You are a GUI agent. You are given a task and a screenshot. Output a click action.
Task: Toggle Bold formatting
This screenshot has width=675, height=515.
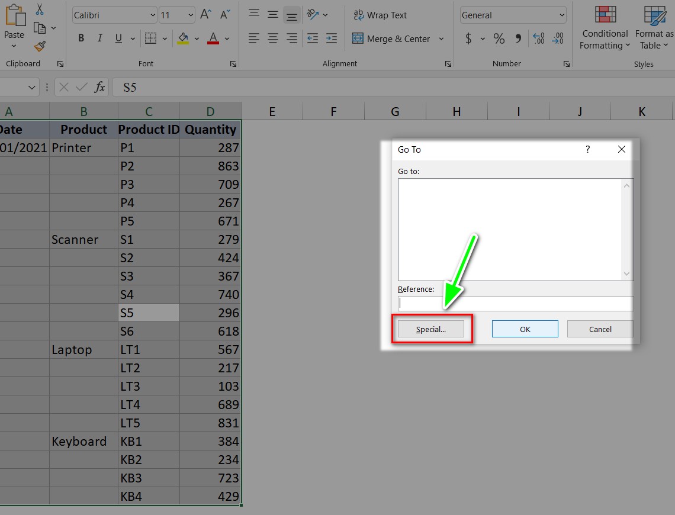[81, 38]
